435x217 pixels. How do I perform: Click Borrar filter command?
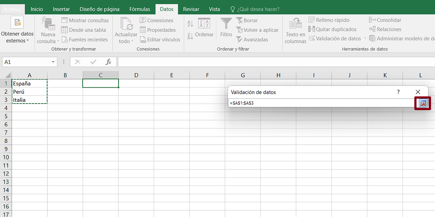[x=246, y=21]
